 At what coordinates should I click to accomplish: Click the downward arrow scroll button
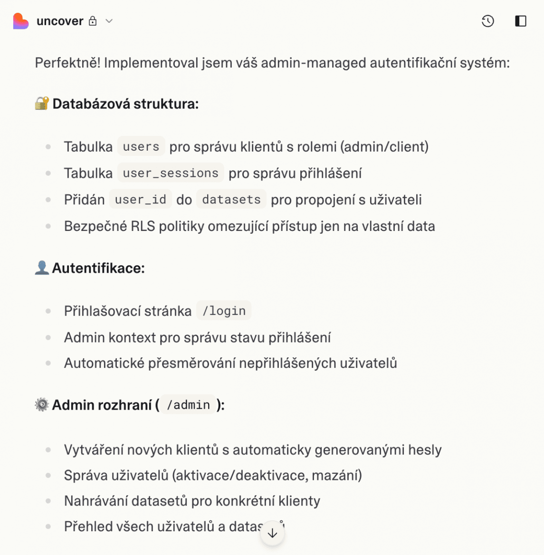[x=272, y=534]
